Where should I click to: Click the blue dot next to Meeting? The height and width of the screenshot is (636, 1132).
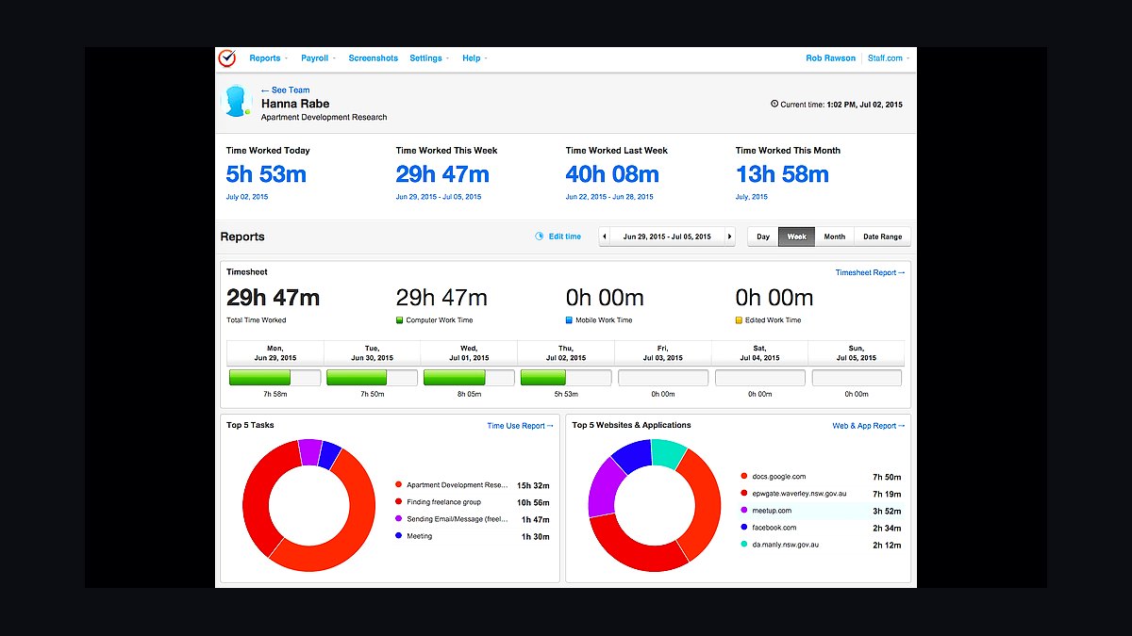pos(399,536)
